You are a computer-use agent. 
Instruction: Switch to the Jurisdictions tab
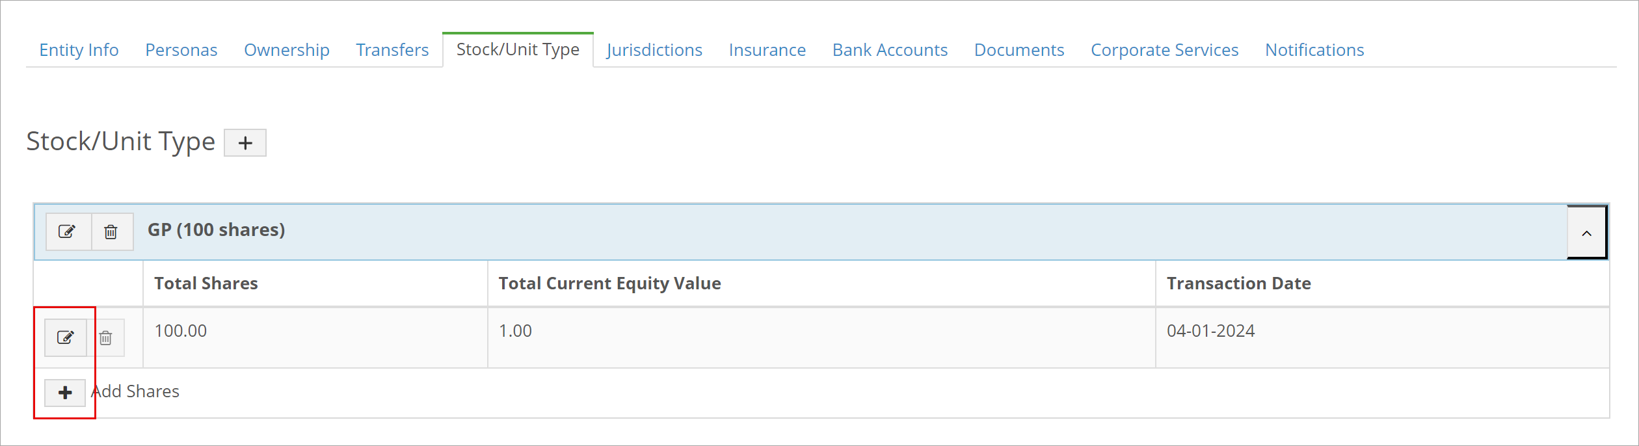[654, 50]
